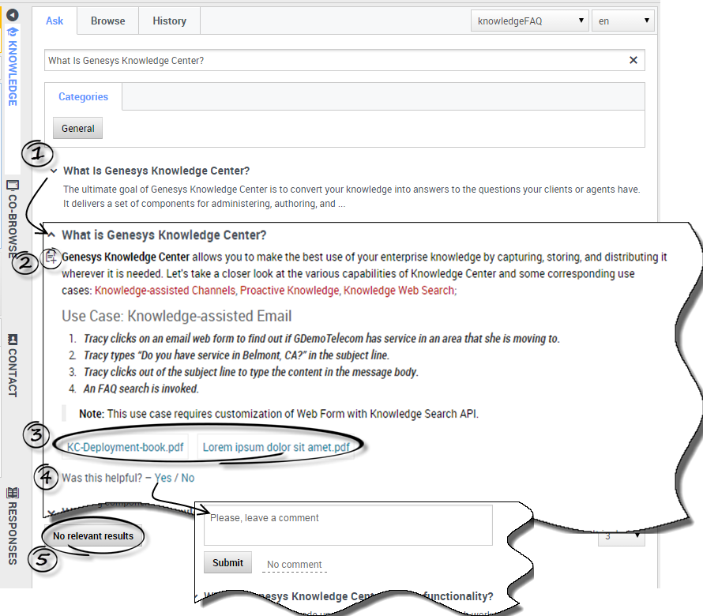Select the Categories tab
The height and width of the screenshot is (616, 703).
coord(83,97)
